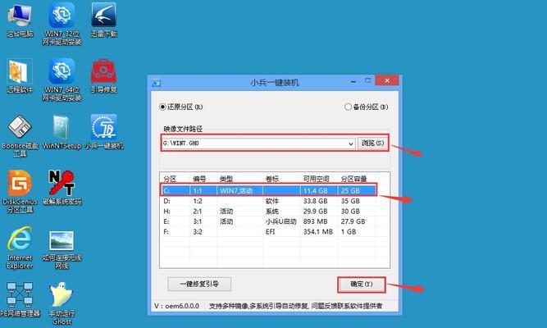Select the 还原分区 radio button
The width and height of the screenshot is (547, 328).
point(180,107)
